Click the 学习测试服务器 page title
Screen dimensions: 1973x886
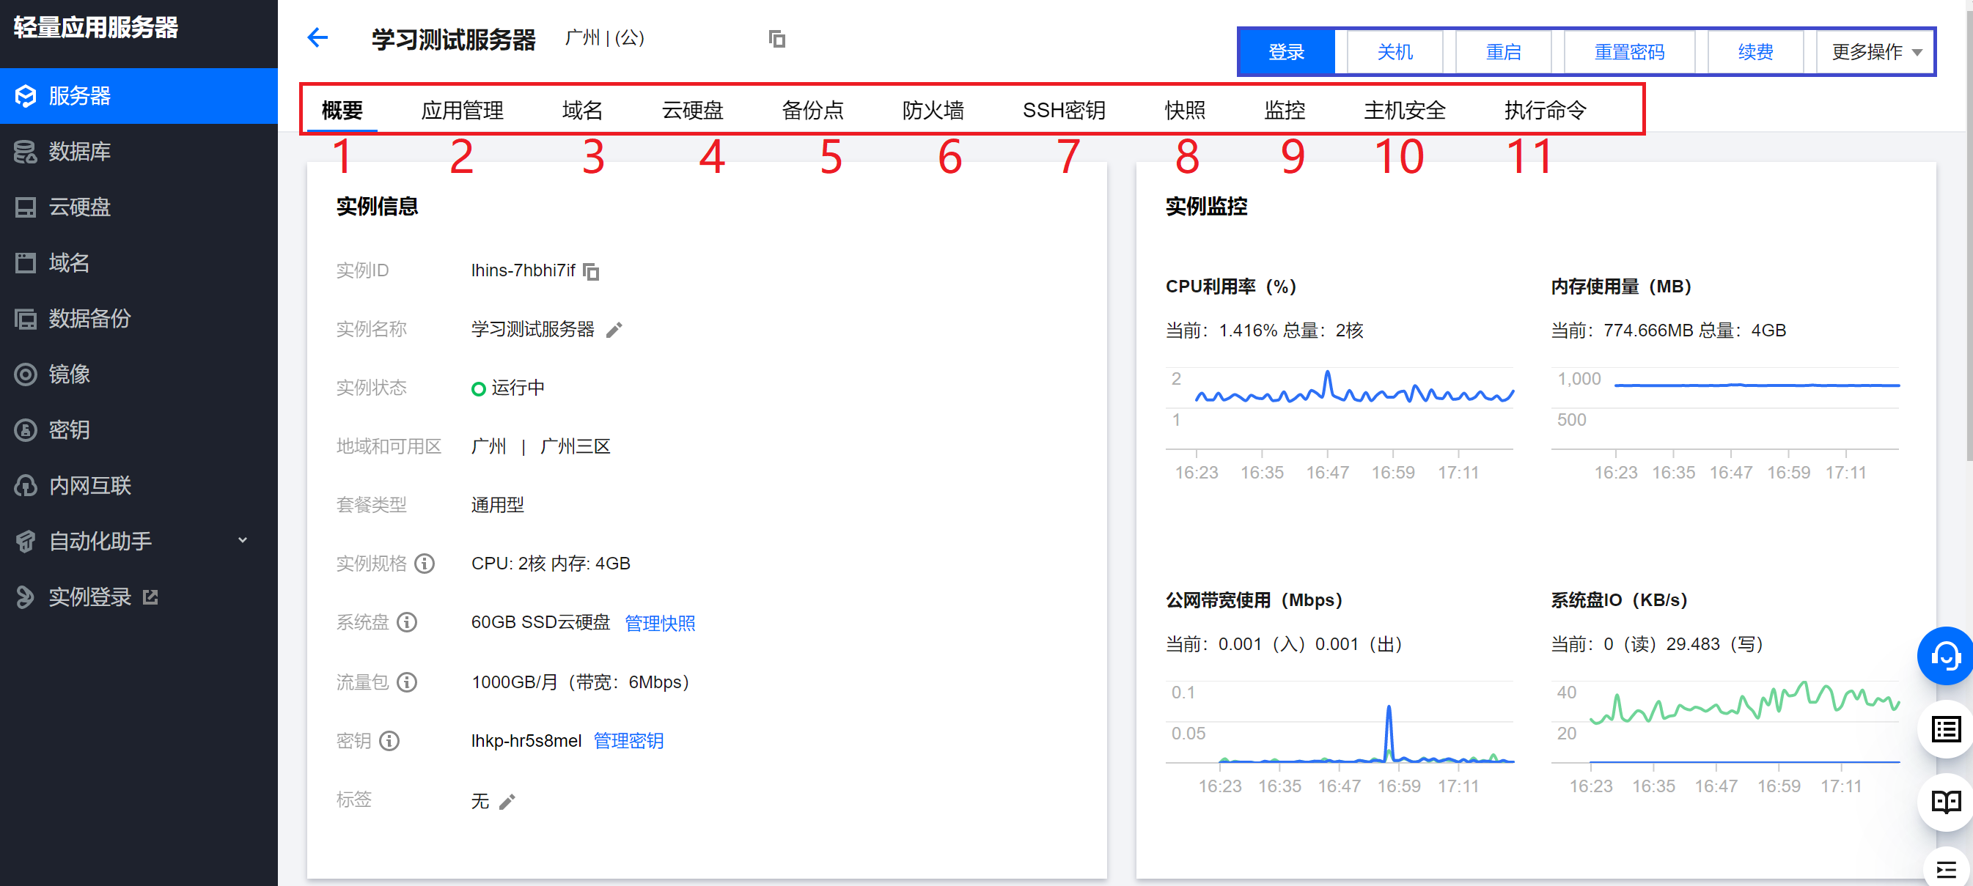click(x=453, y=40)
